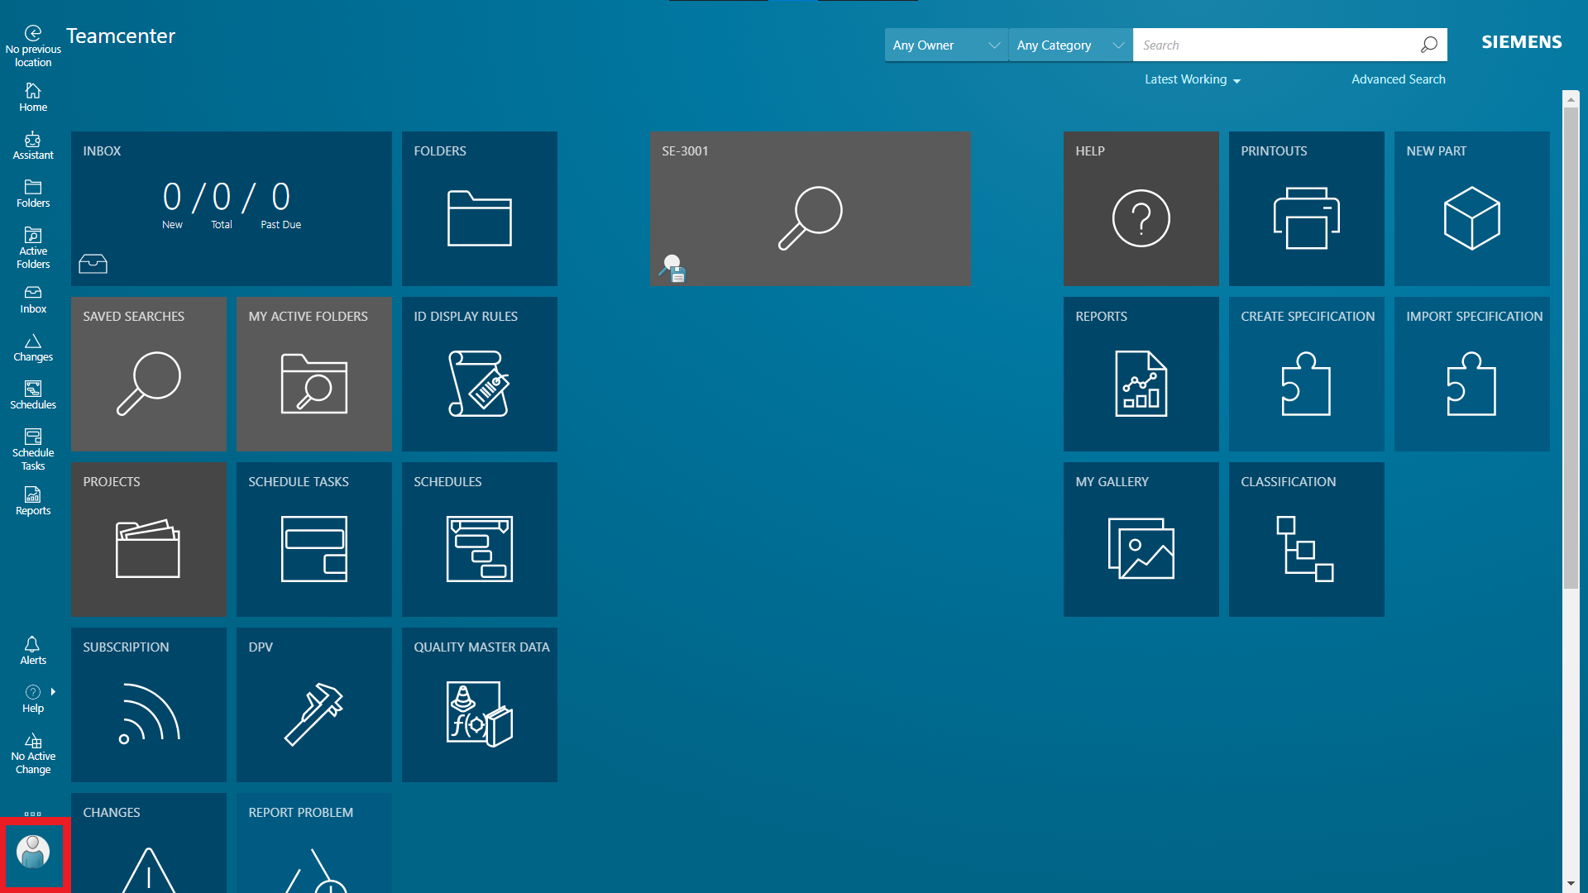Screen dimensions: 1588x893
Task: Open Schedules in the sidebar
Action: tap(33, 395)
